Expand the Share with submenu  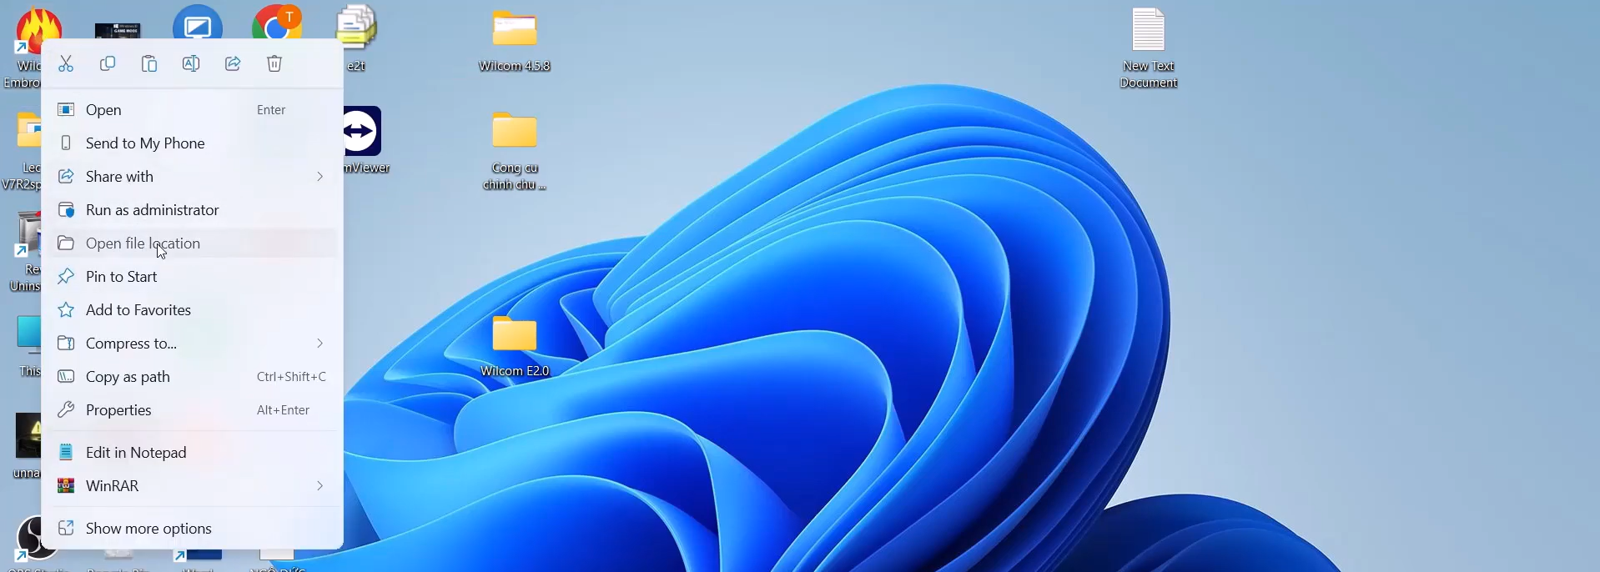[319, 177]
